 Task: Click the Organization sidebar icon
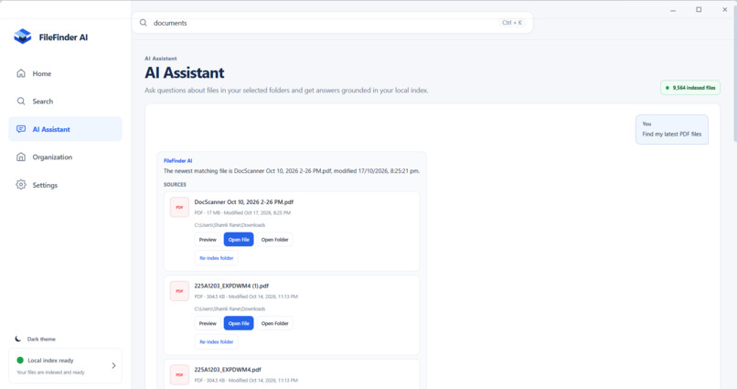click(21, 157)
